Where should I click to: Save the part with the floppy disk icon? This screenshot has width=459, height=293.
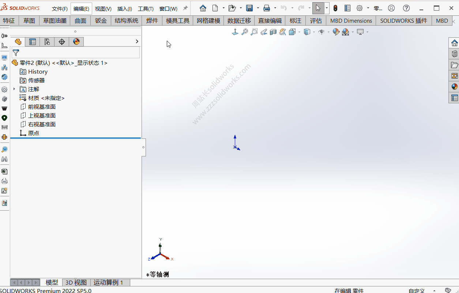tap(249, 8)
